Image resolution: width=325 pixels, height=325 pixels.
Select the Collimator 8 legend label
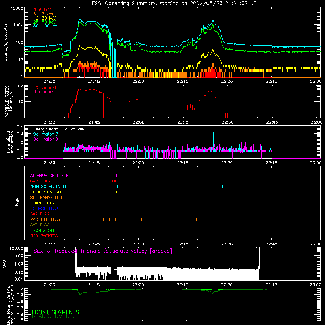45,134
